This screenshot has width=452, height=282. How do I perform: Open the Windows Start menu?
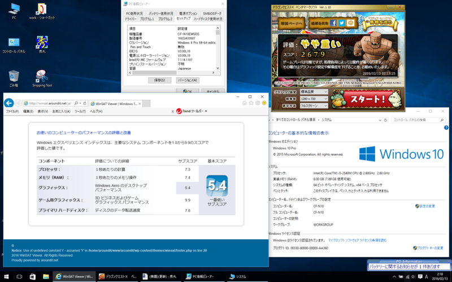6,276
